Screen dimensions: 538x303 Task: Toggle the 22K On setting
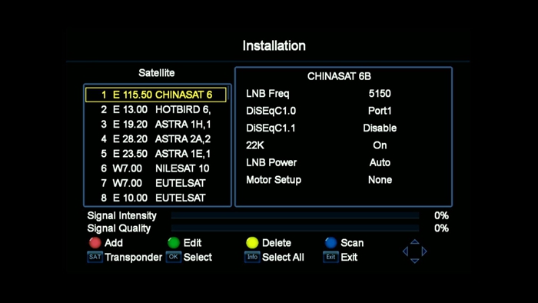click(380, 145)
